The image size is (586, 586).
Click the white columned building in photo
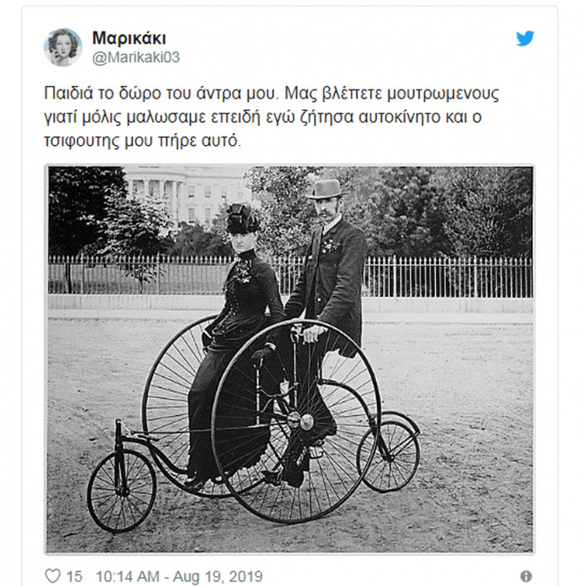click(189, 195)
